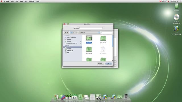Switch to column view mode
Image resolution: width=182 pixels, height=102 pixels.
(x=76, y=33)
